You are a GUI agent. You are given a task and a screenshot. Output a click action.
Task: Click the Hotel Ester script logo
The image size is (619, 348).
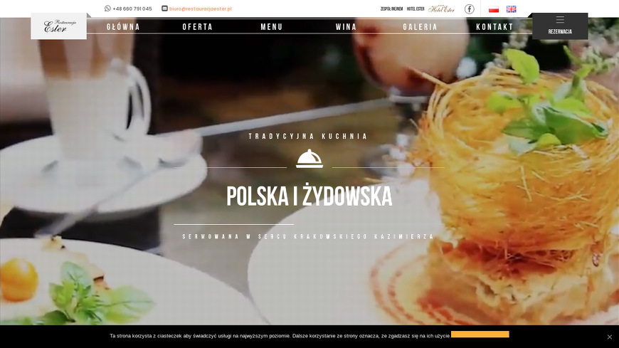pyautogui.click(x=441, y=9)
